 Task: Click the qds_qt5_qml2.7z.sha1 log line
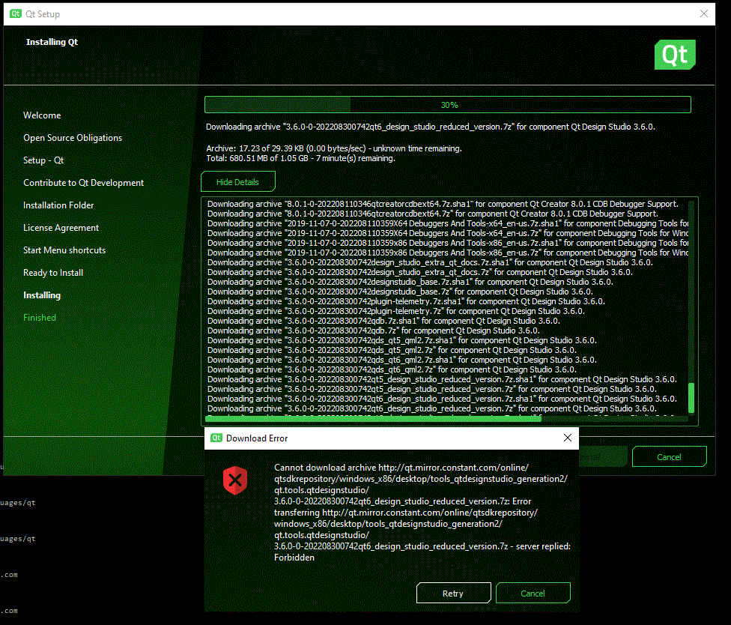[x=402, y=340]
